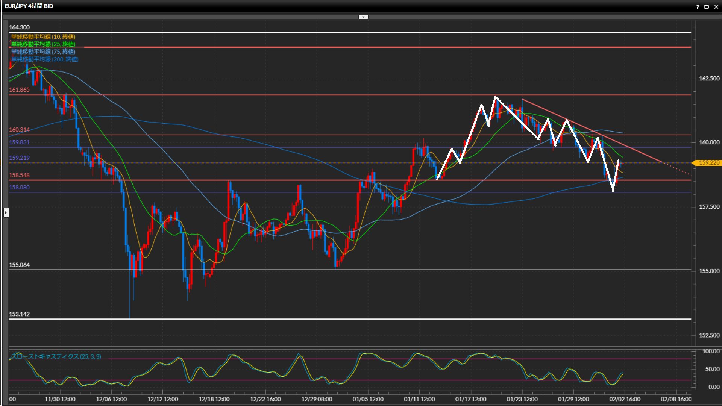Click the 159.831 purple line label
Screen dimensions: 722x406
pos(19,142)
